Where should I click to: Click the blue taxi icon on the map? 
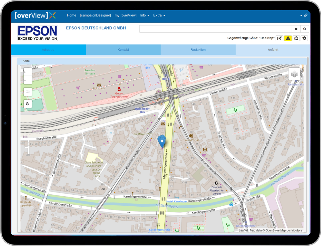[x=231, y=204]
